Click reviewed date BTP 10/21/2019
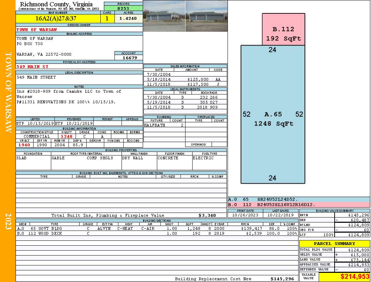371x282 pixels. click(74, 123)
